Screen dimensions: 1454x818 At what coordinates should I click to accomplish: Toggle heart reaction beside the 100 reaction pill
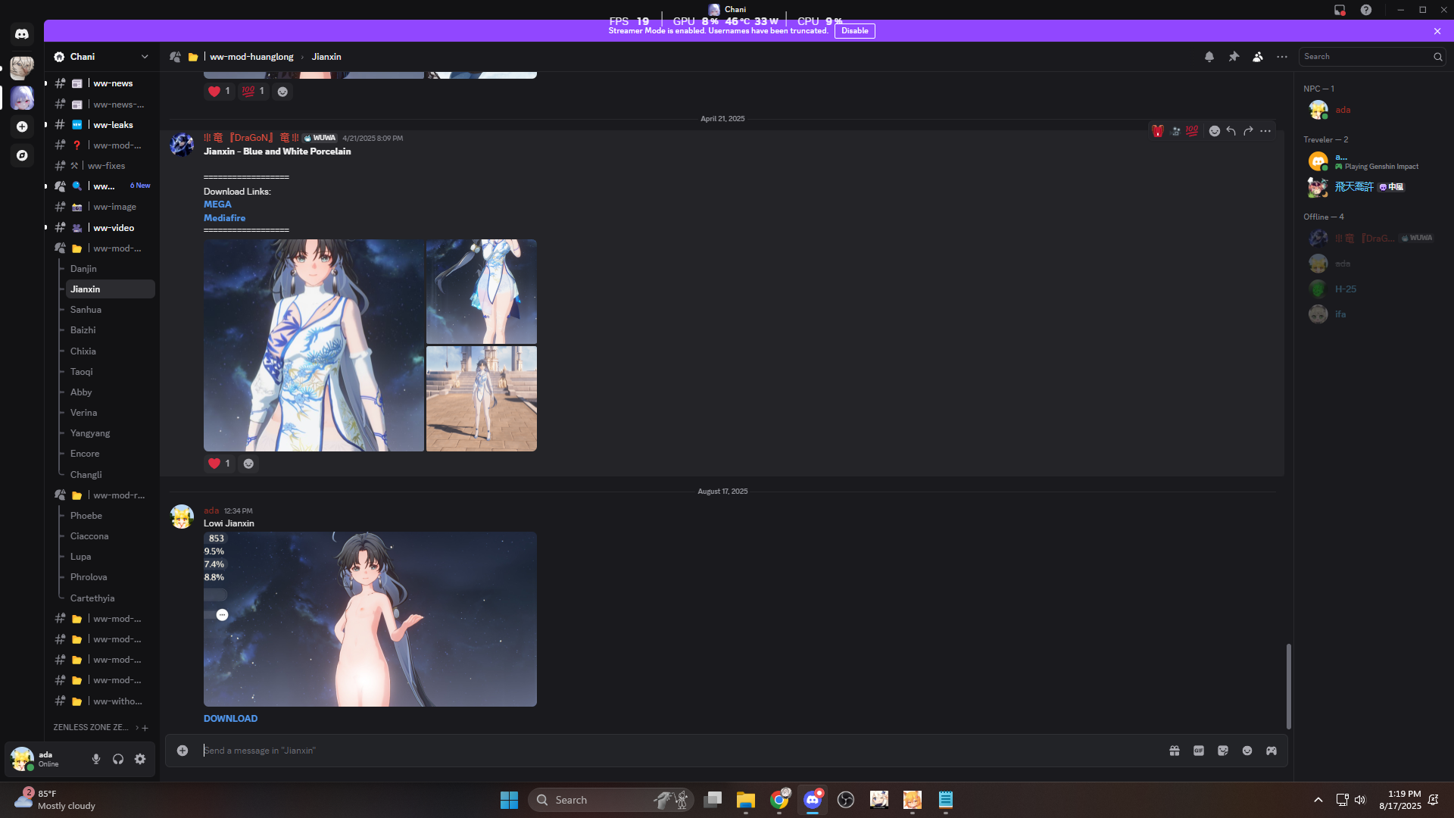pos(219,92)
